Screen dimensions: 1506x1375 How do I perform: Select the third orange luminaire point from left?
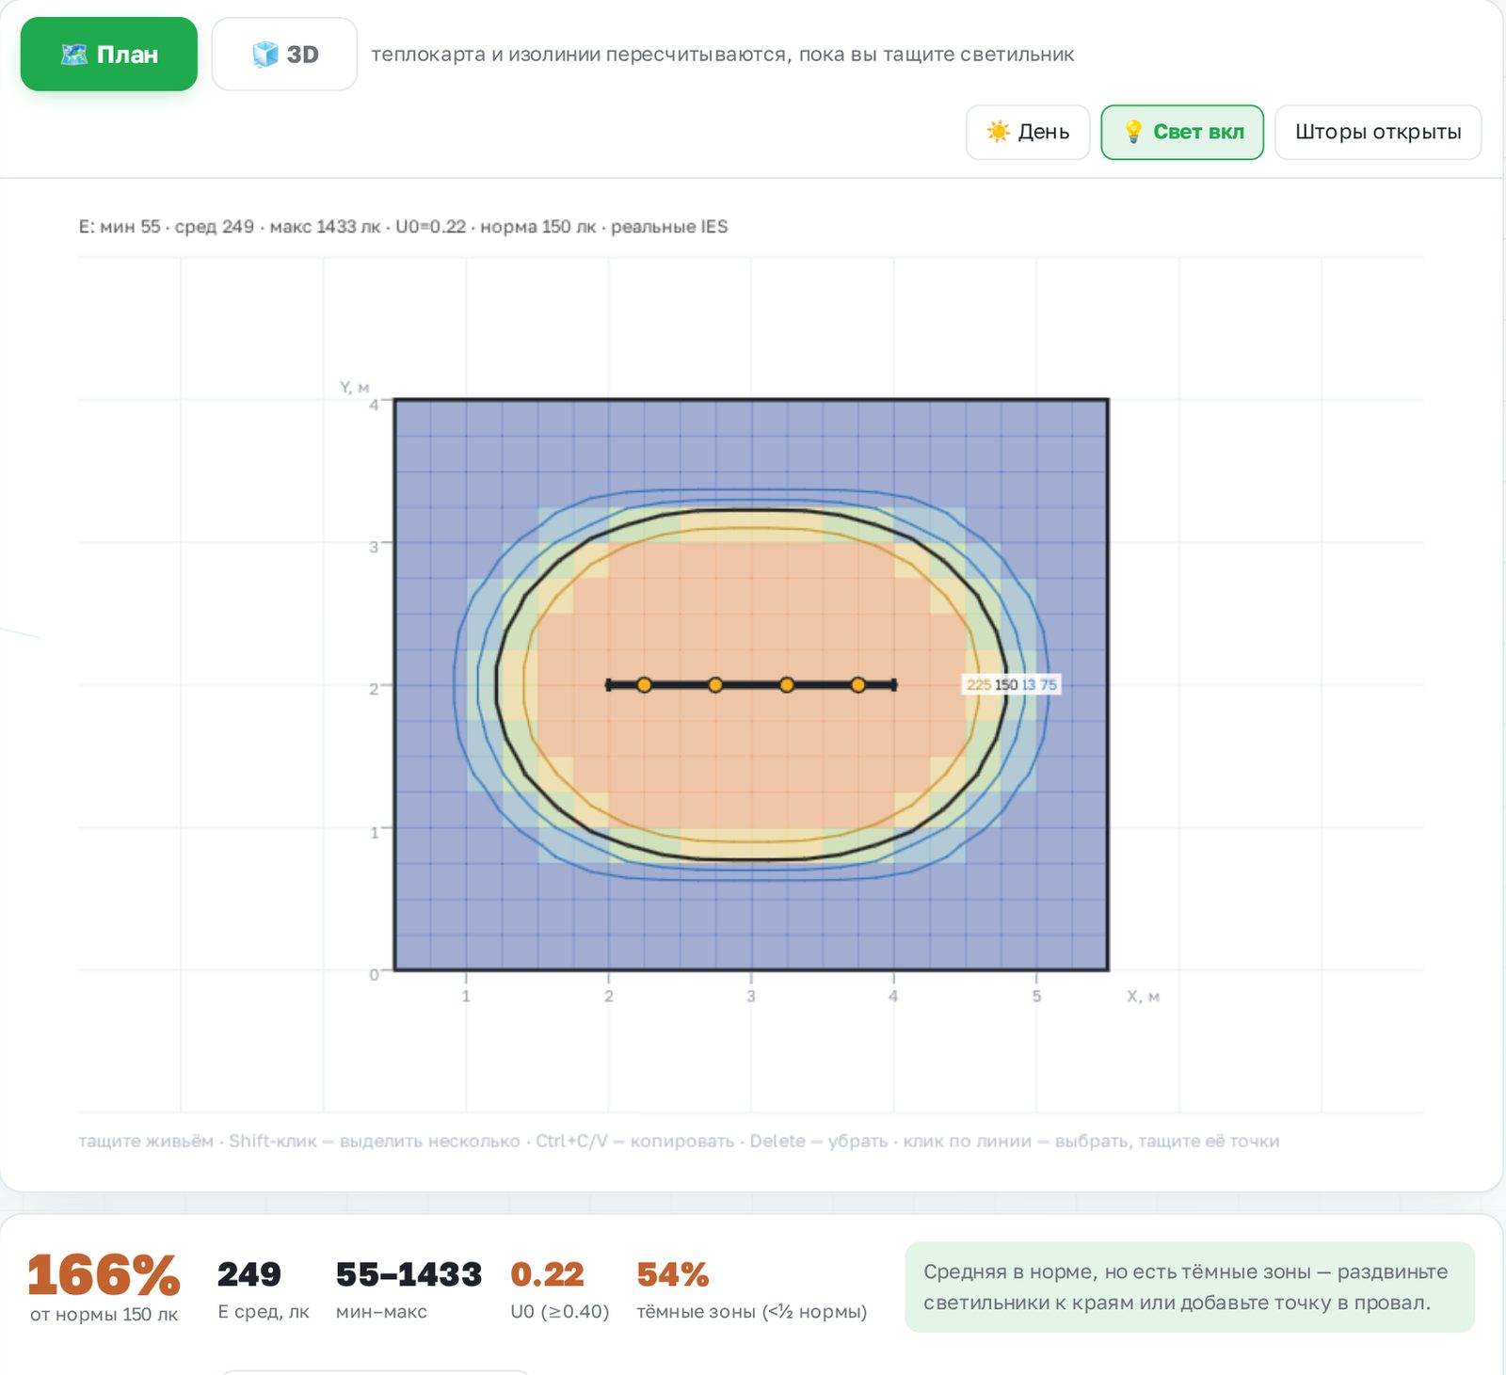pyautogui.click(x=787, y=685)
